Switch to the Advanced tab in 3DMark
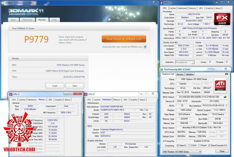Screen dimensions: 234x157 27,20
